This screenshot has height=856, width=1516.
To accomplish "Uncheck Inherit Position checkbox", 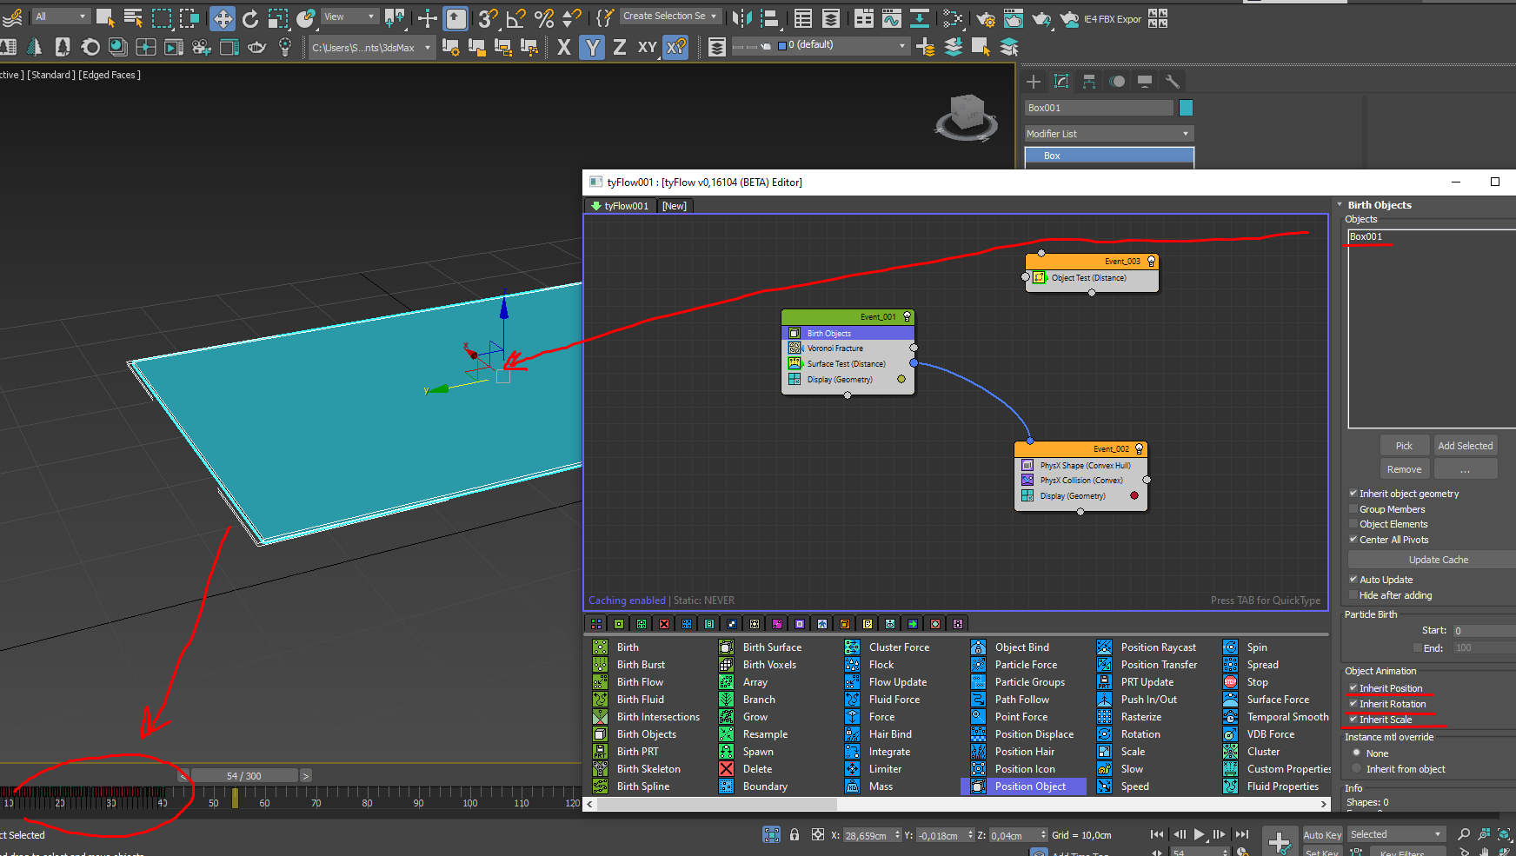I will [1353, 688].
